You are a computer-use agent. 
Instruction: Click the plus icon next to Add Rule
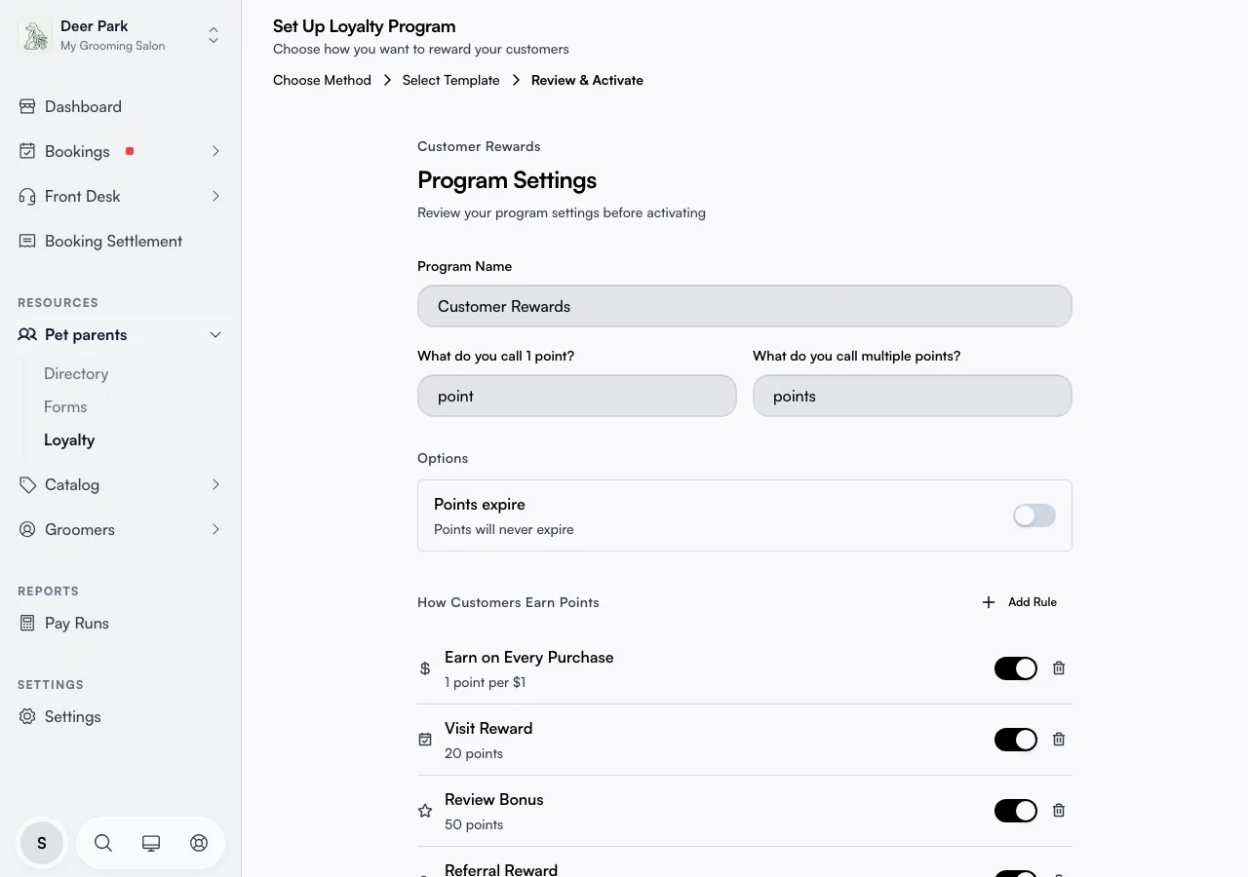tap(989, 602)
